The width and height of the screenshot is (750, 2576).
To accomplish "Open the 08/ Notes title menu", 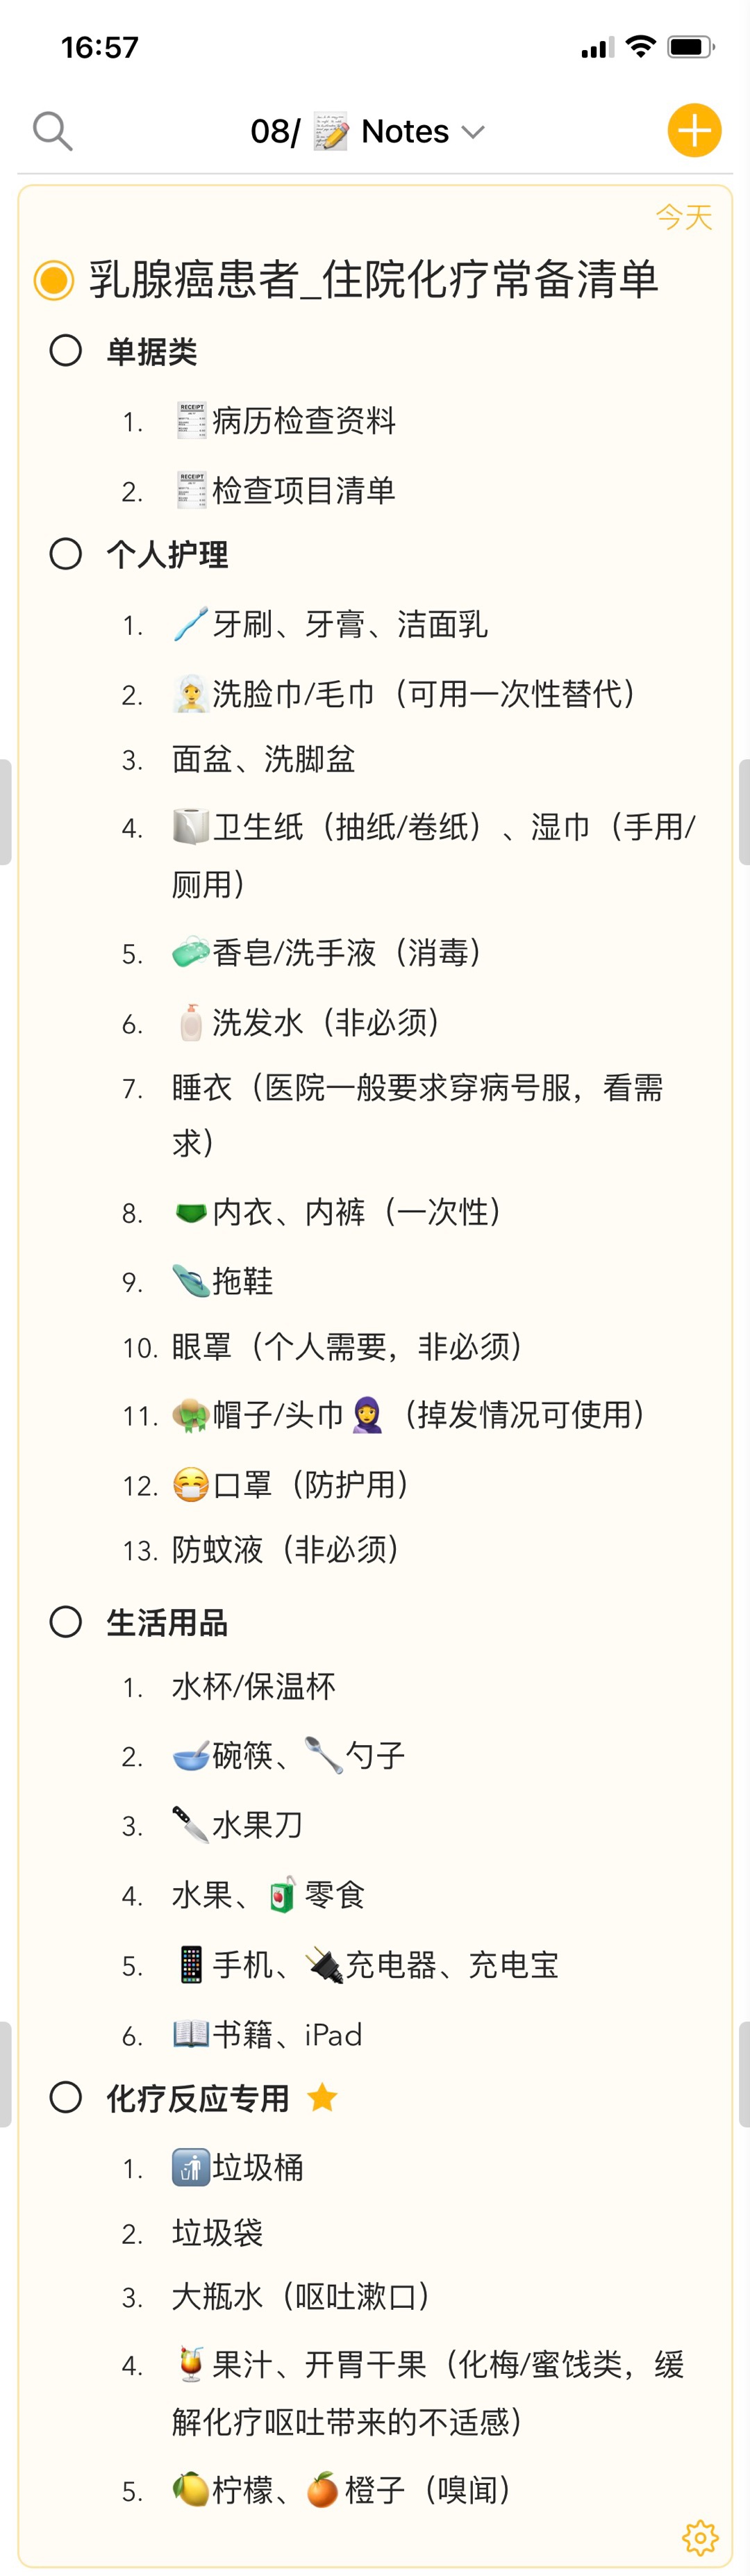I will [367, 131].
